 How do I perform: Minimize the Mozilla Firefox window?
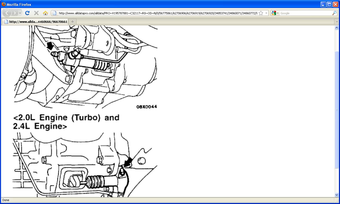(x=323, y=4)
